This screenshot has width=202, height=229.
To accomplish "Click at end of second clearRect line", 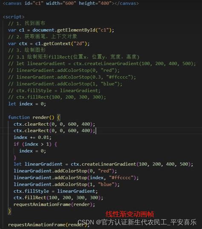I will 96,131.
